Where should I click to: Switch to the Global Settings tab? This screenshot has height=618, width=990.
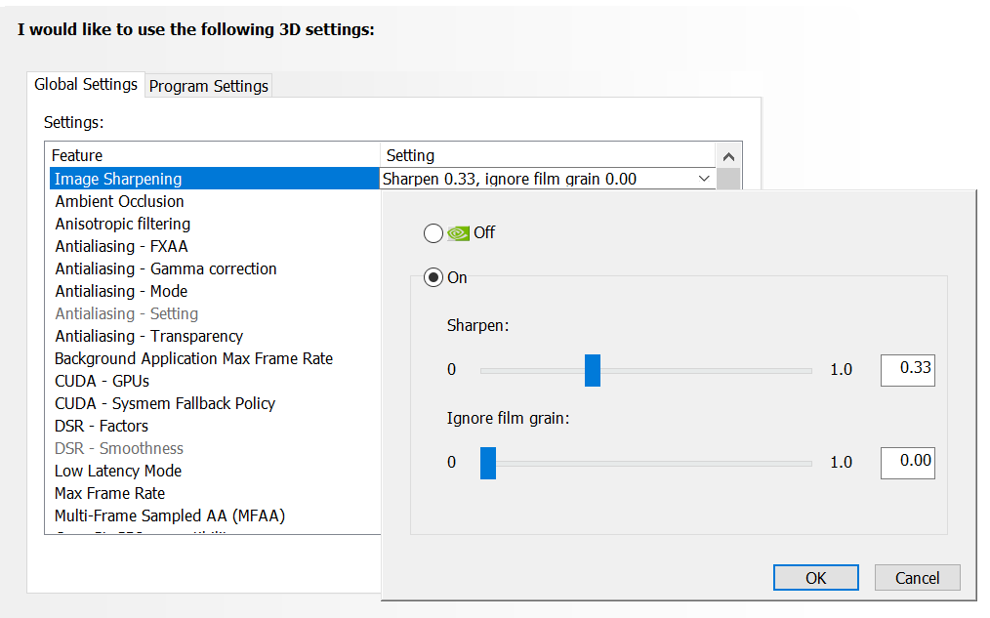(86, 85)
